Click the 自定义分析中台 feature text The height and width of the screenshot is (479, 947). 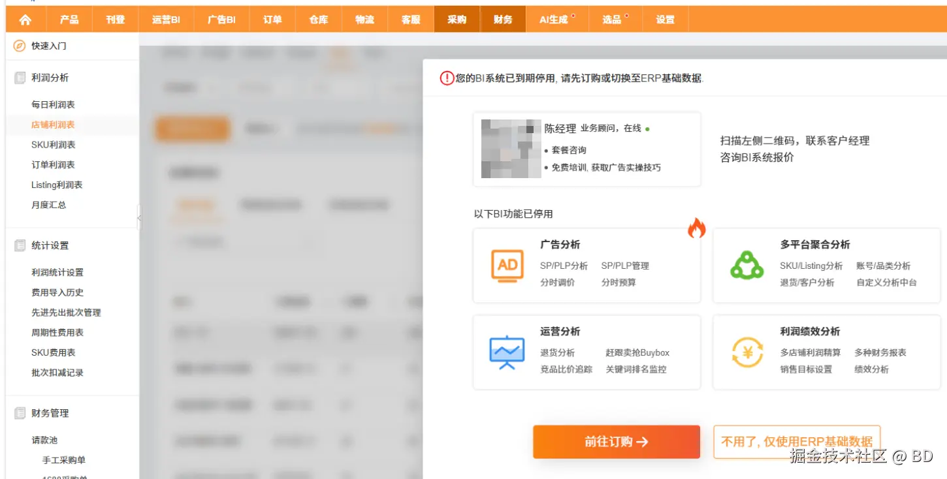(x=887, y=283)
